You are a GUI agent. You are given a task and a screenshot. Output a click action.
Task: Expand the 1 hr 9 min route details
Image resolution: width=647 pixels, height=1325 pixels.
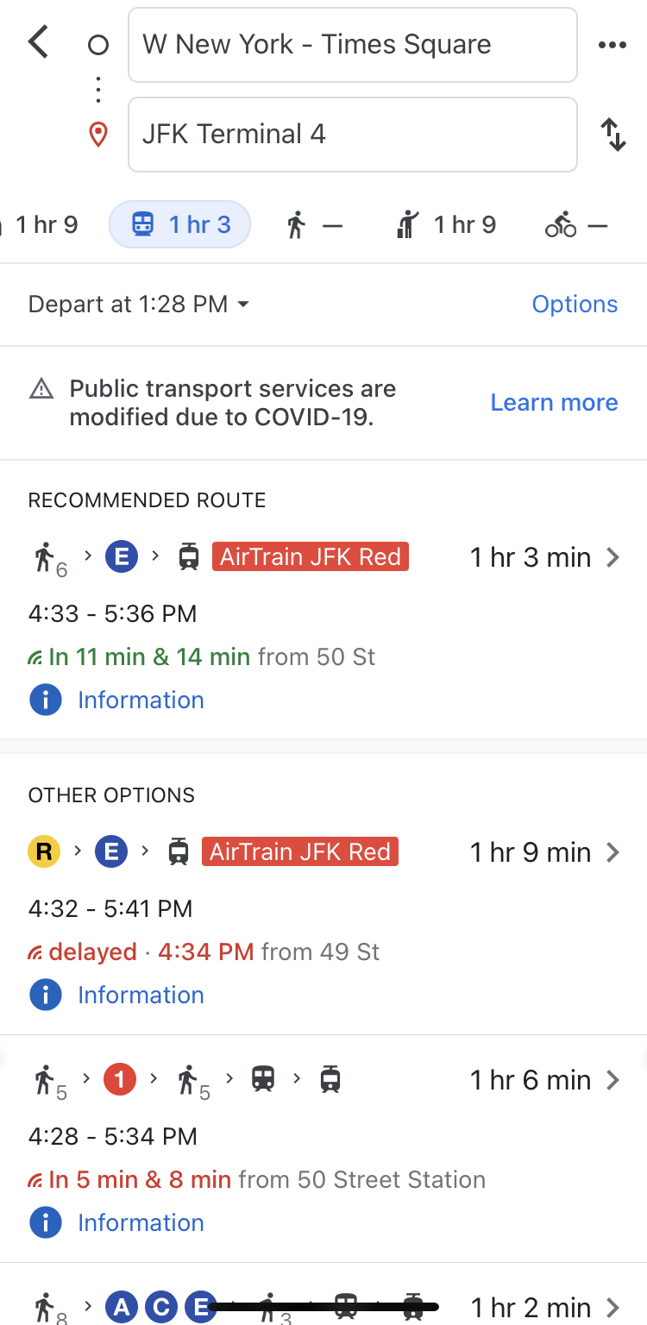pyautogui.click(x=612, y=852)
